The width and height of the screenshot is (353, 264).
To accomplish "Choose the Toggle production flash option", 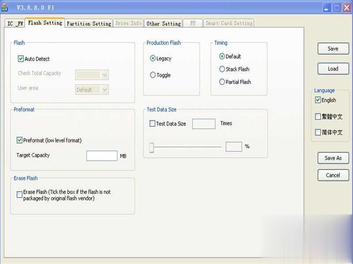I will 153,75.
